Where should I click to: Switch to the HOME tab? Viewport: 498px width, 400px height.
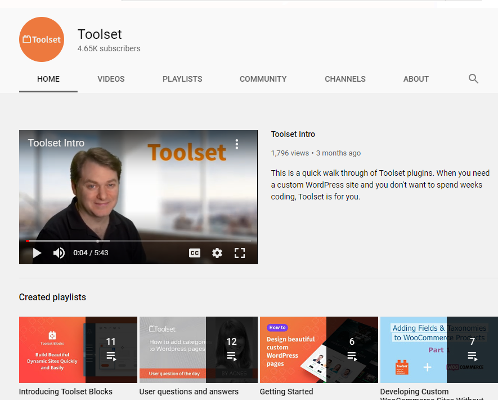(x=48, y=79)
